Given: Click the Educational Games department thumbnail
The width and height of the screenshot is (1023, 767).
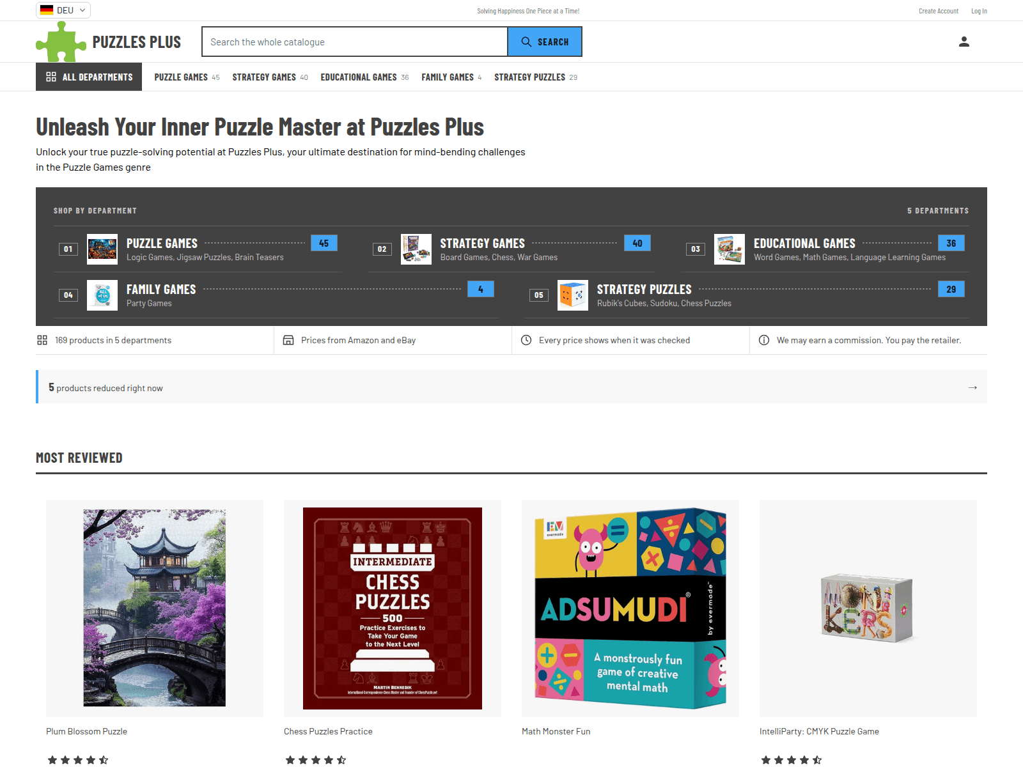Looking at the screenshot, I should 730,249.
